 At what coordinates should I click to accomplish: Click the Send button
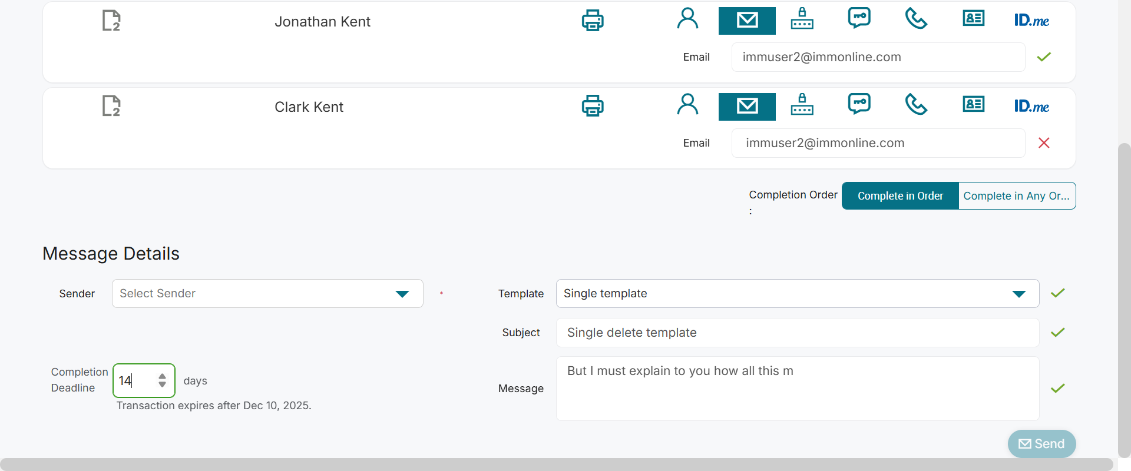[x=1041, y=444]
